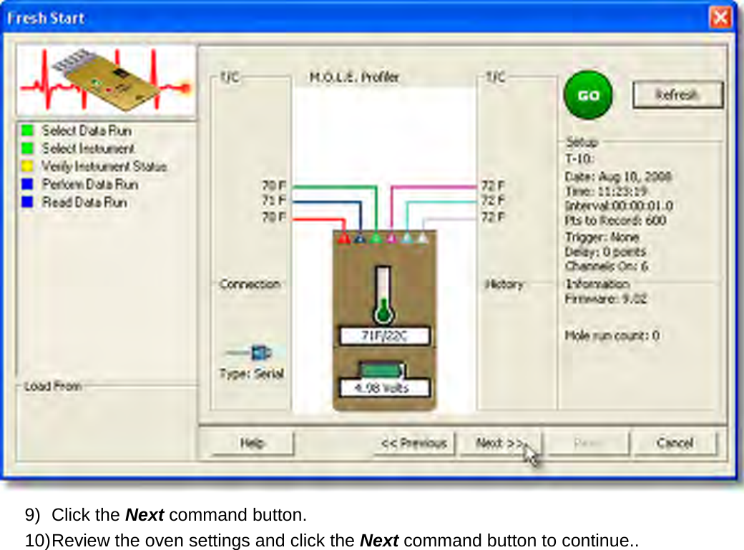Click yellow square beside Verify Instrument Status
Image resolution: width=744 pixels, height=550 pixels.
(x=27, y=166)
